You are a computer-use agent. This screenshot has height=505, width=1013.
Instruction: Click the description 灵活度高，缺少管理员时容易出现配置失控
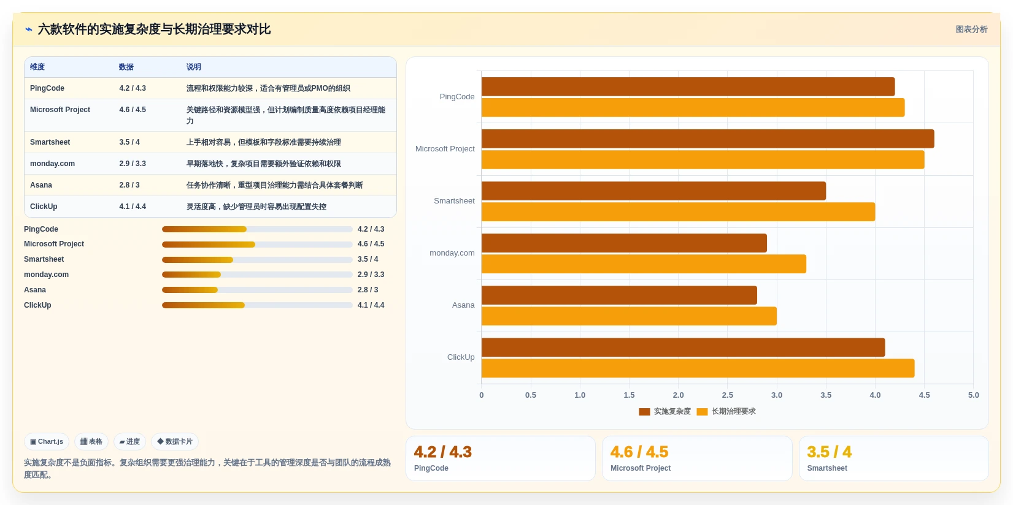(256, 207)
